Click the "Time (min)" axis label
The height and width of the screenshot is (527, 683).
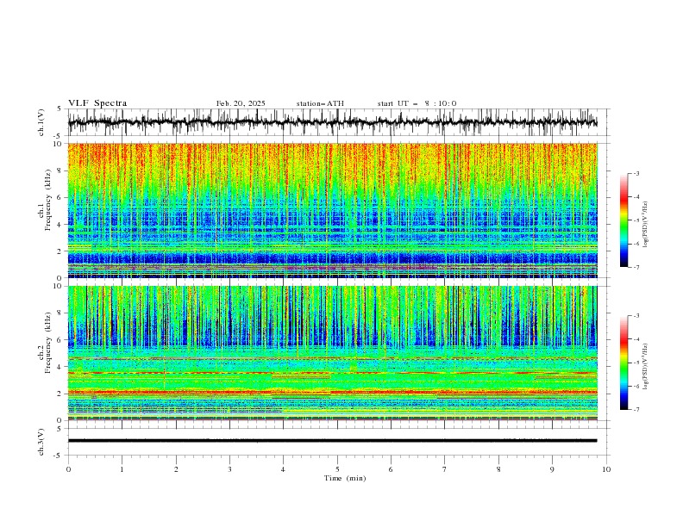tap(345, 478)
